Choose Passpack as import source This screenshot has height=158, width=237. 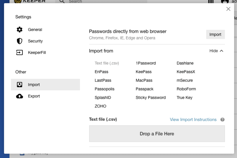[145, 89]
